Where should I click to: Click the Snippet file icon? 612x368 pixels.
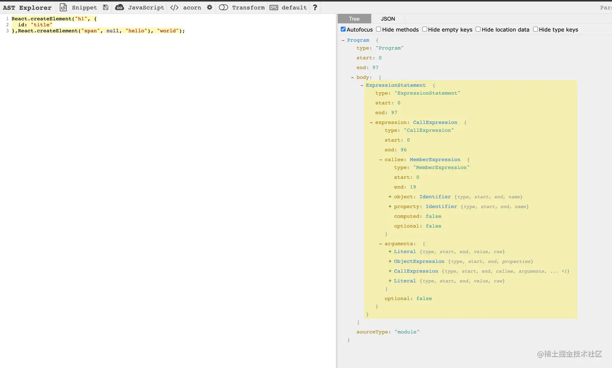(63, 7)
